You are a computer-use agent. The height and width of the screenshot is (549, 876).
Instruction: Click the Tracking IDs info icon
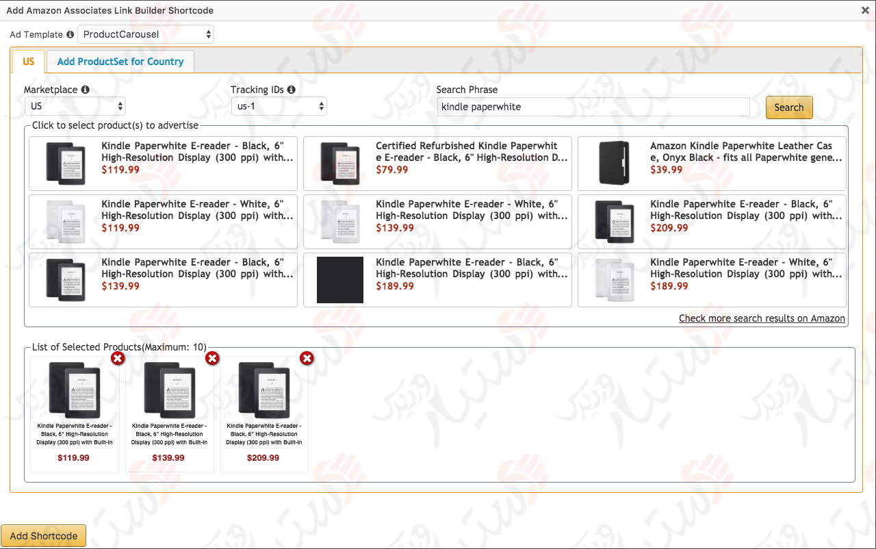(x=292, y=90)
